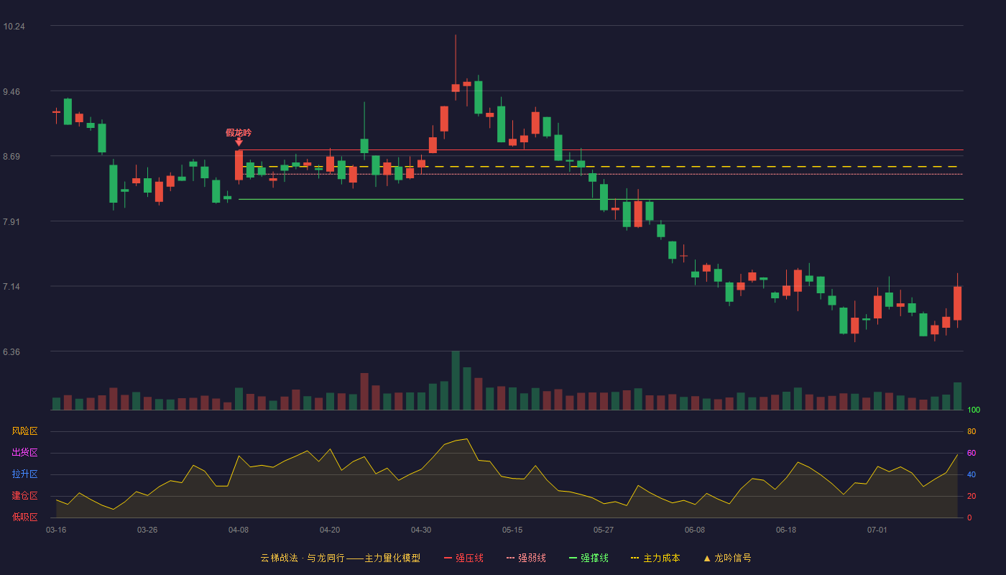This screenshot has height=575, width=1006.
Task: Click the 05-27 date label
Action: [604, 530]
